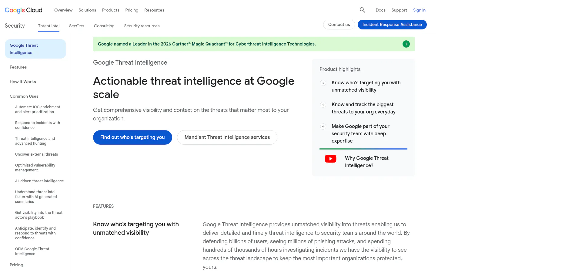This screenshot has height=273, width=582.
Task: Open Uncover external threats
Action: (36, 154)
